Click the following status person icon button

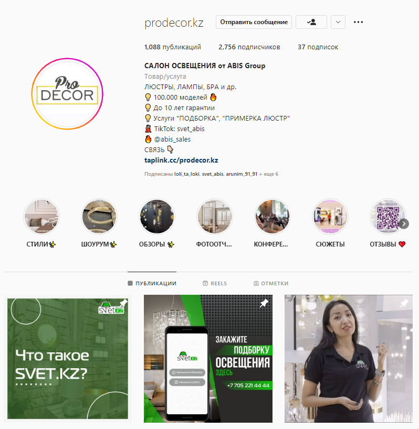click(311, 22)
